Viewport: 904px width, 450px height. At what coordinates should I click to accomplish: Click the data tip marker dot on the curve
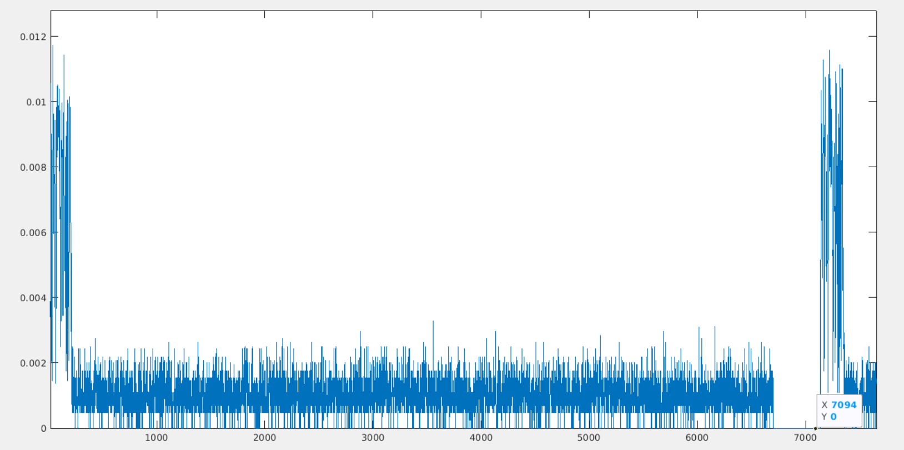815,428
